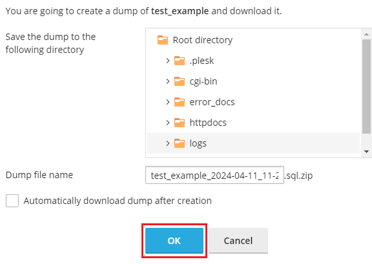372x264 pixels.
Task: Click the httpdocs folder icon
Action: pyautogui.click(x=180, y=123)
